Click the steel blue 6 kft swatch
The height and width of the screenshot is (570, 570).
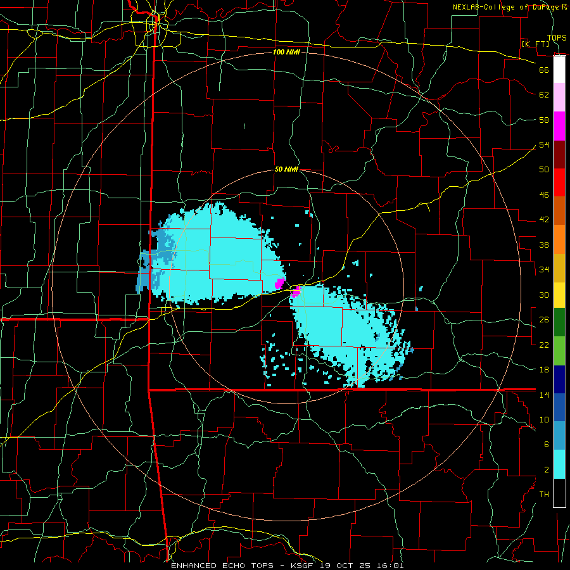559,436
